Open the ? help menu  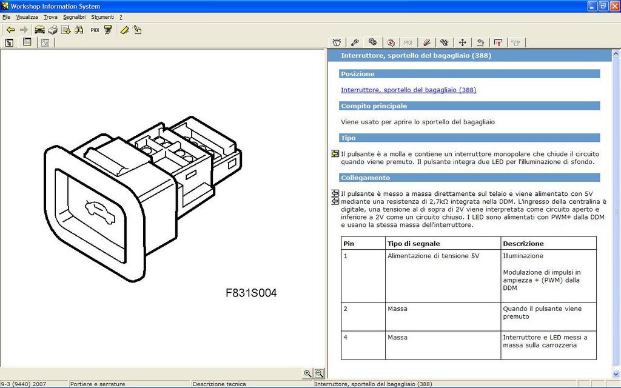(121, 17)
